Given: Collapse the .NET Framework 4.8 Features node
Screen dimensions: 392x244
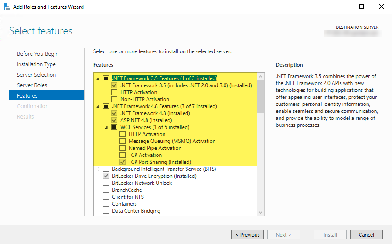Looking at the screenshot, I should 99,106.
